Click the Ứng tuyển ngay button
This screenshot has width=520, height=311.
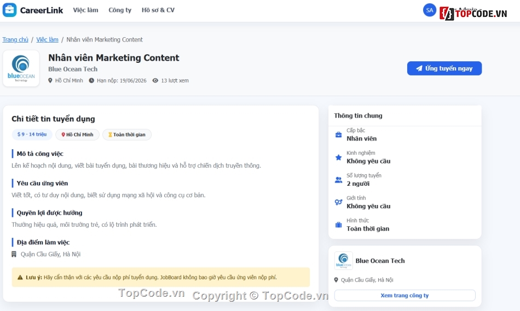(444, 68)
